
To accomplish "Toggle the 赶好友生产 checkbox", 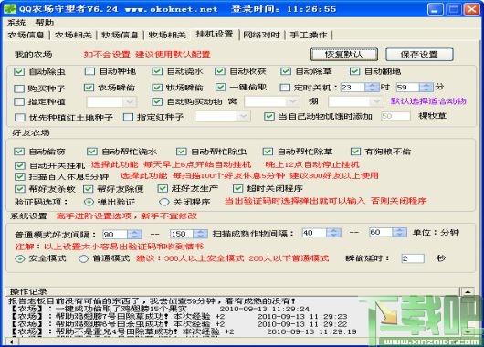I will click(163, 189).
